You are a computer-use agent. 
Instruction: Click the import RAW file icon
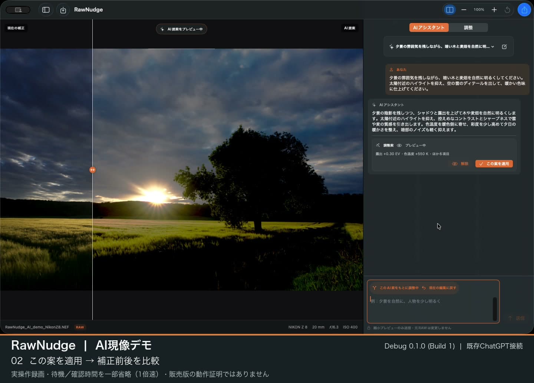point(63,10)
